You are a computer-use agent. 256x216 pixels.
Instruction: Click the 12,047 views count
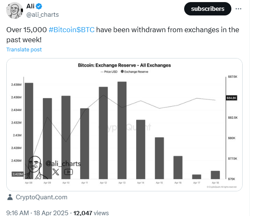coord(91,213)
